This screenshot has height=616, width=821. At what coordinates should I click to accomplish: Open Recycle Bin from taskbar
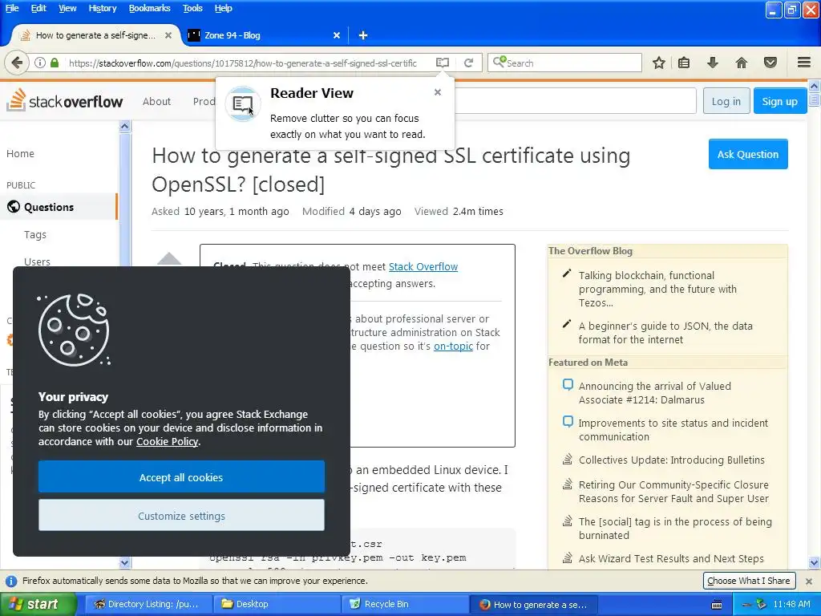coord(405,604)
